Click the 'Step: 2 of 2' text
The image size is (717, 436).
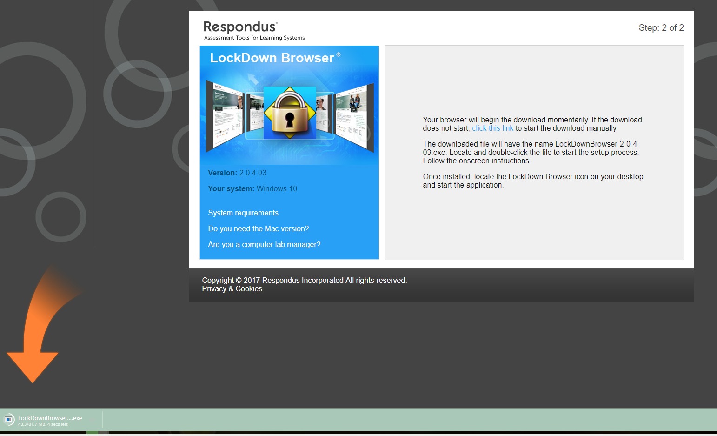pos(661,28)
